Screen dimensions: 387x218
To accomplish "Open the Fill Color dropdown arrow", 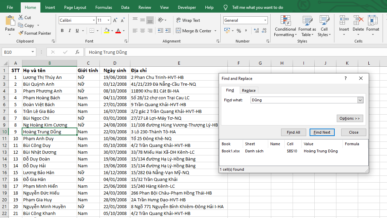I will click(112, 31).
